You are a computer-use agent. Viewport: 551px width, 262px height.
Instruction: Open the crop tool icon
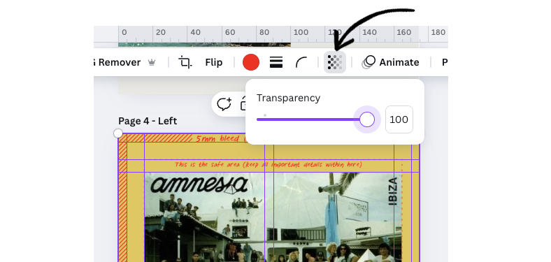pos(185,62)
